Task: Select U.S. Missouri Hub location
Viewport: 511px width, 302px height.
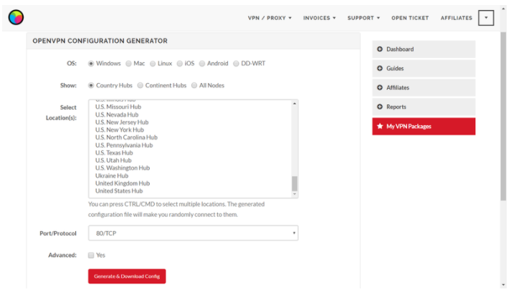Action: (118, 107)
